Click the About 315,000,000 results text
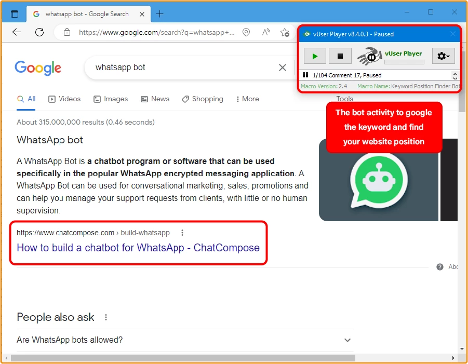Screen dimensions: 468x364 (86, 122)
